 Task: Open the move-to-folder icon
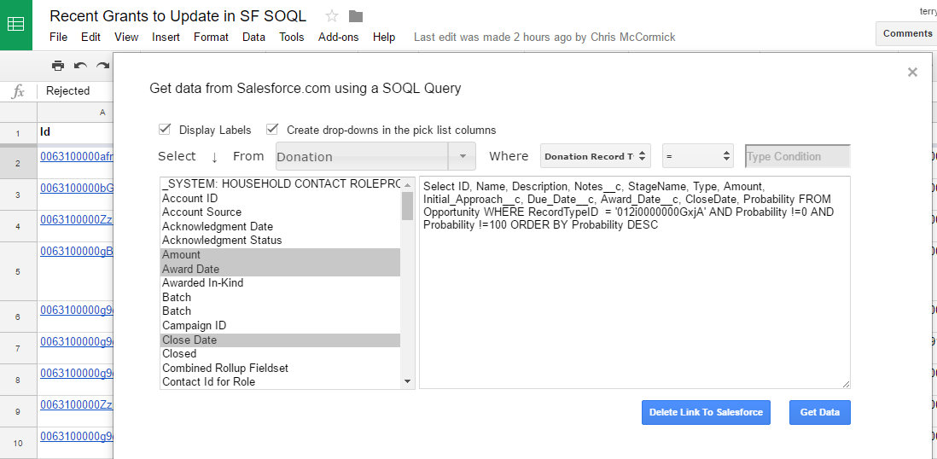tap(356, 16)
